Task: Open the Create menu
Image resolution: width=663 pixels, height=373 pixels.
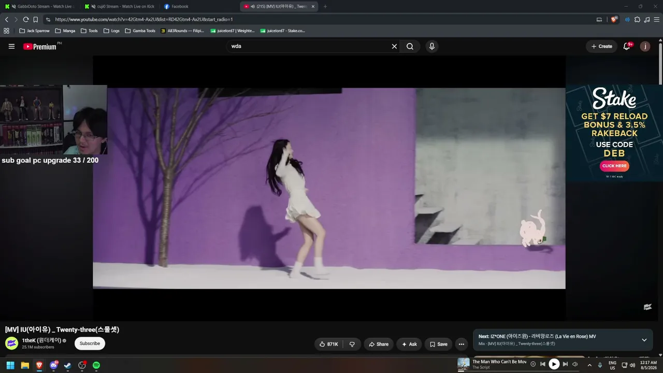Action: 602,46
